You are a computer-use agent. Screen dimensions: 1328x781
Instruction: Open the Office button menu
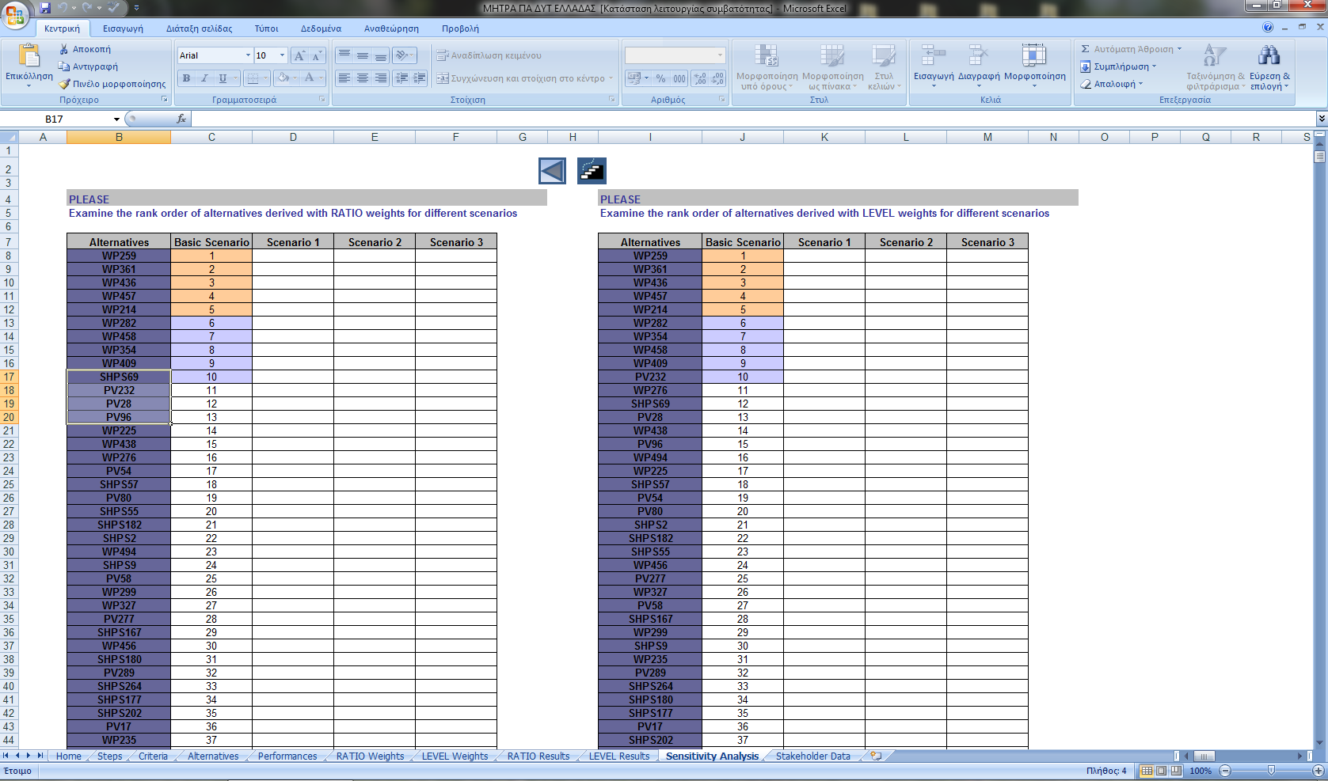15,14
